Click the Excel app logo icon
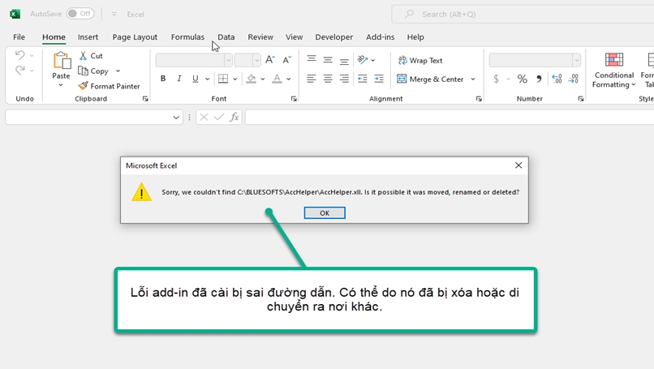 coord(15,14)
